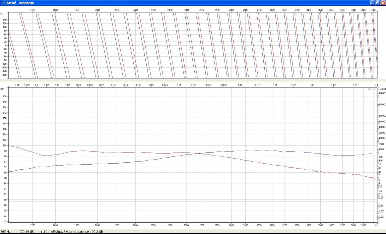Click the [m] wavelength axis unit label
Image resolution: width=386 pixels, height=234 pixels.
pyautogui.click(x=376, y=85)
